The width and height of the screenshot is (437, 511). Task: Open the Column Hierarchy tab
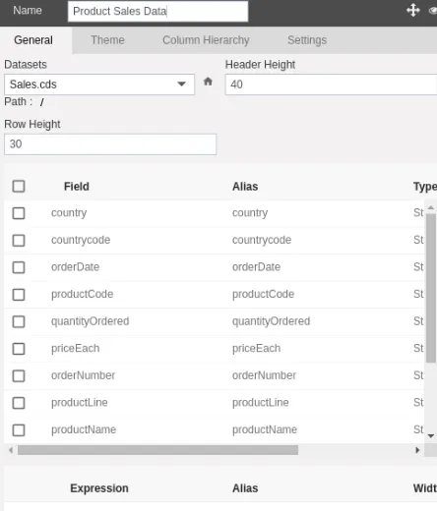206,40
